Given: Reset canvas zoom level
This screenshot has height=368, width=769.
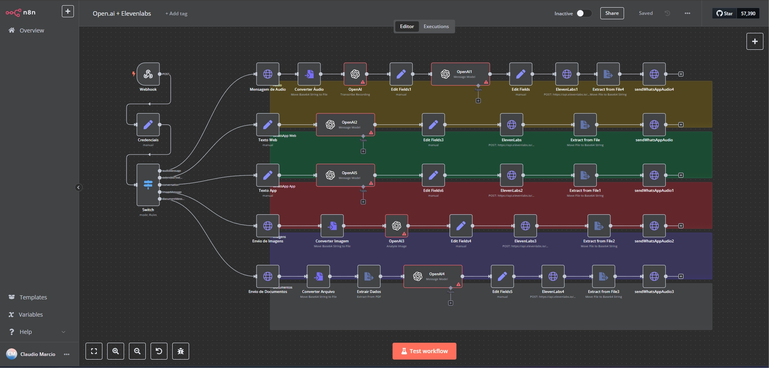Looking at the screenshot, I should tap(159, 351).
